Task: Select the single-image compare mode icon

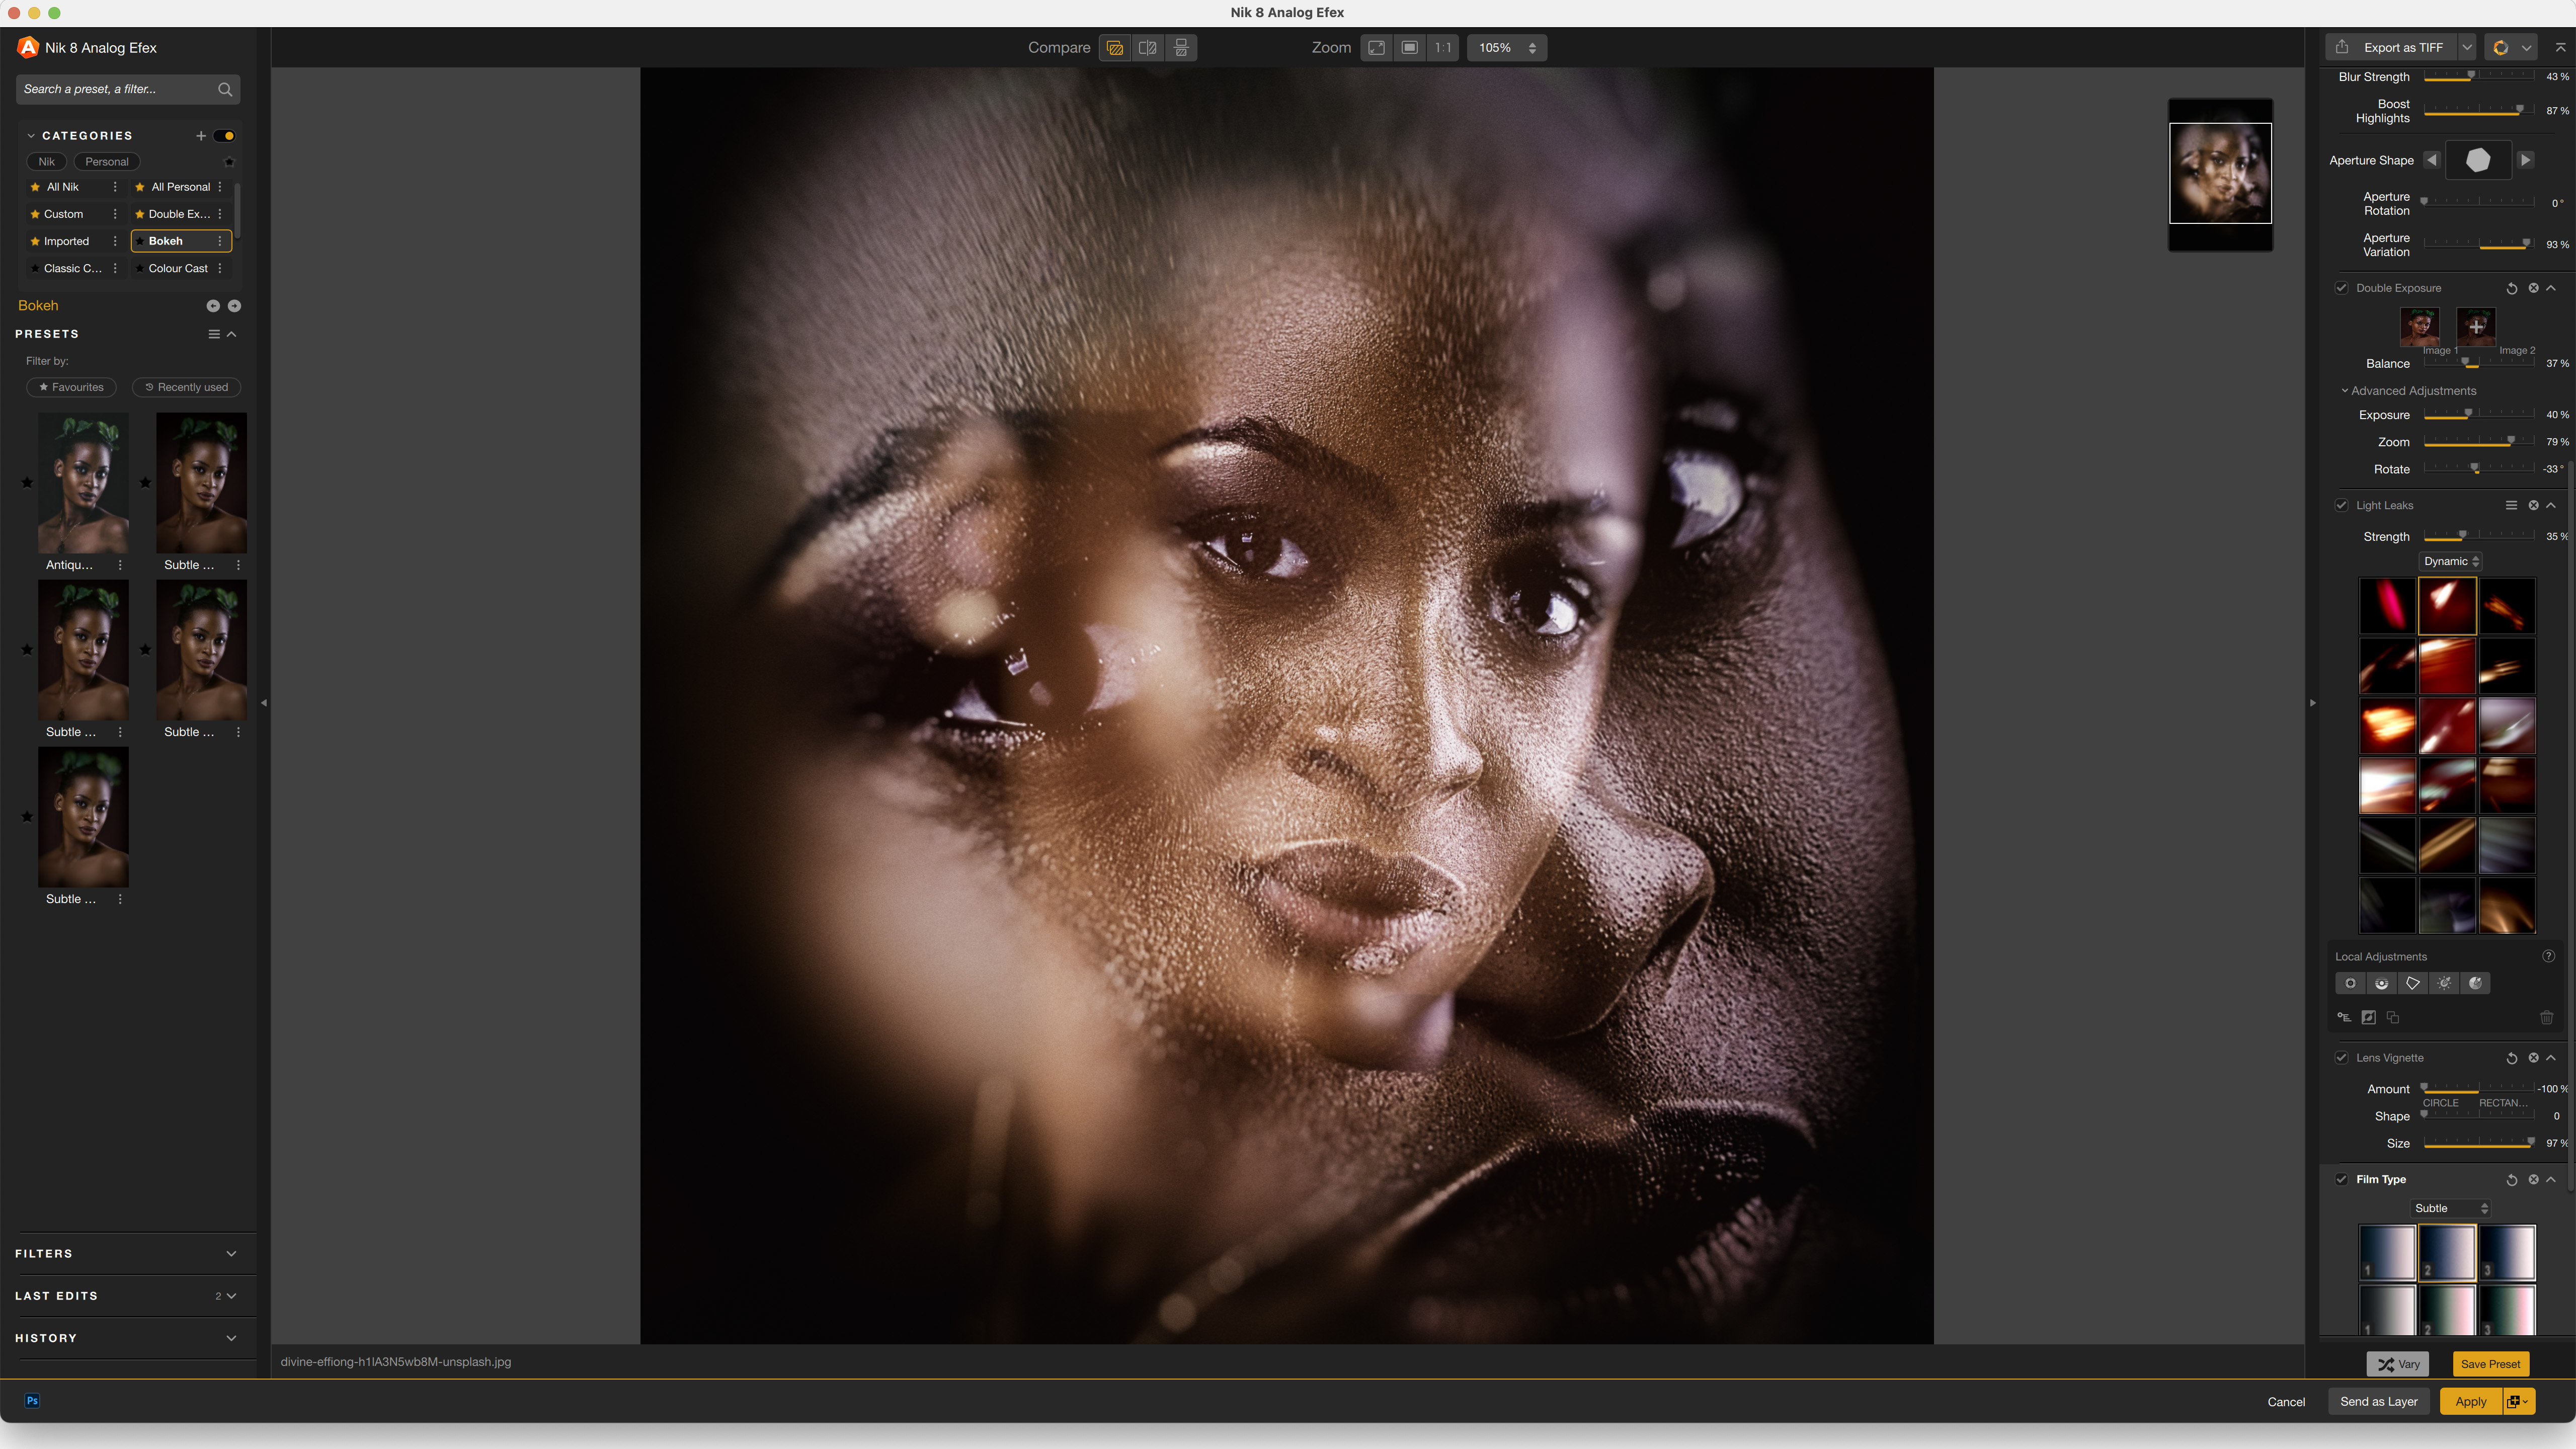Action: 1114,48
